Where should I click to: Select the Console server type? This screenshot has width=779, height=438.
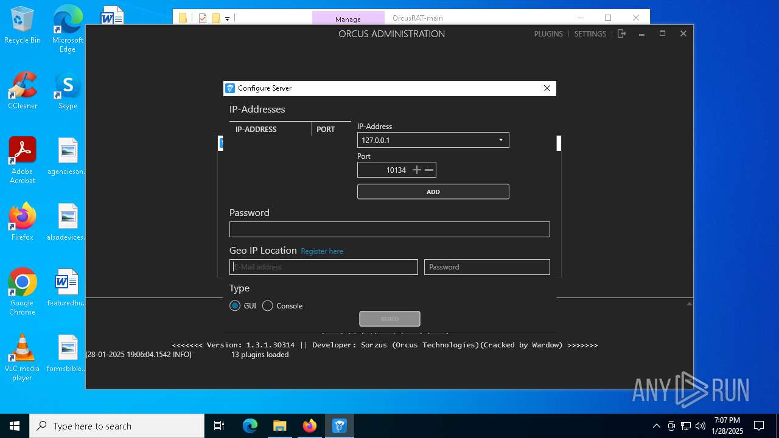point(282,306)
